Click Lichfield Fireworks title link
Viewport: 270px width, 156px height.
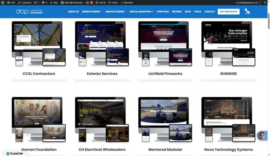click(165, 74)
